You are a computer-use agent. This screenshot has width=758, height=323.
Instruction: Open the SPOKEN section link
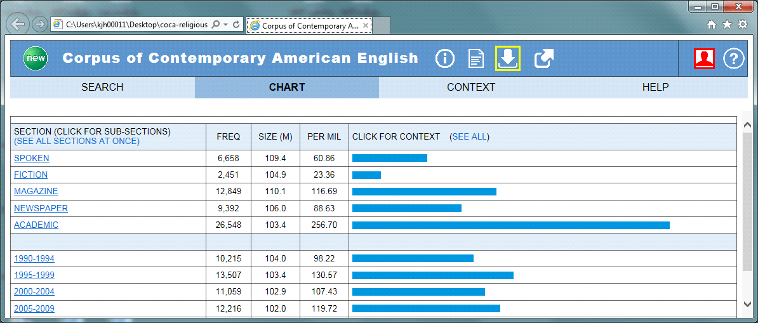32,159
